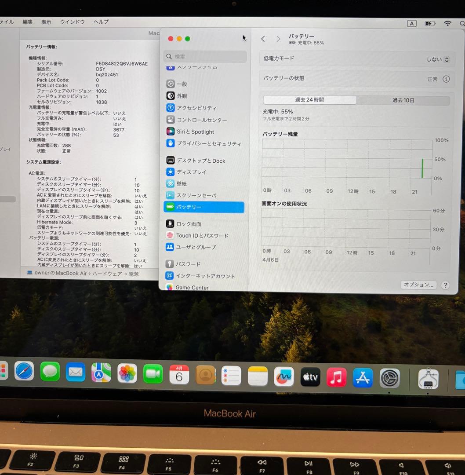Image resolution: width=465 pixels, height=475 pixels.
Task: Open Apple TV app in Dock
Action: [x=310, y=377]
